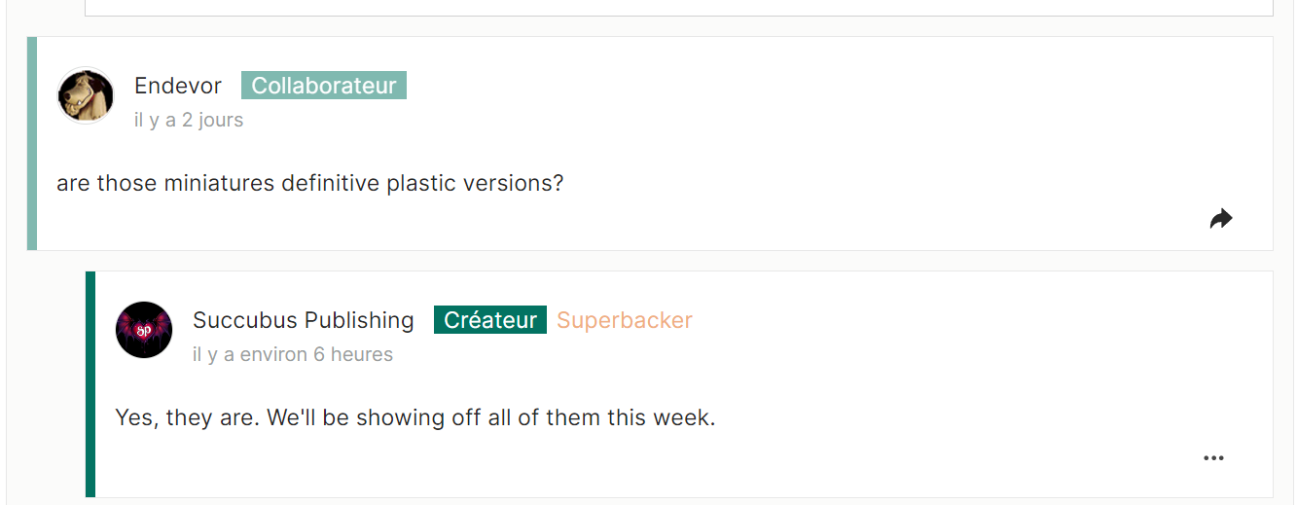Click the reply text "Yes, they are..."

415,418
